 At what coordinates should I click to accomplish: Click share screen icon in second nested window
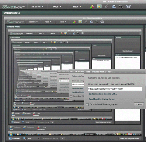click(x=66, y=33)
